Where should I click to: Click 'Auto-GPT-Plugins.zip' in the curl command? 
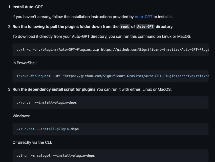[x=79, y=50]
